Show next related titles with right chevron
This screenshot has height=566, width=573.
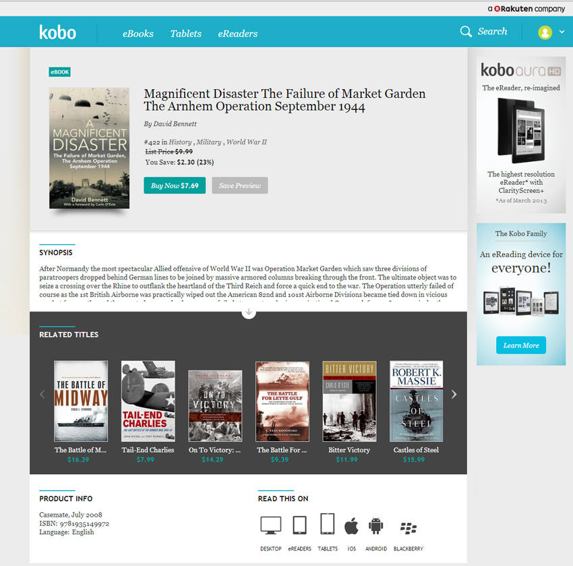point(454,394)
